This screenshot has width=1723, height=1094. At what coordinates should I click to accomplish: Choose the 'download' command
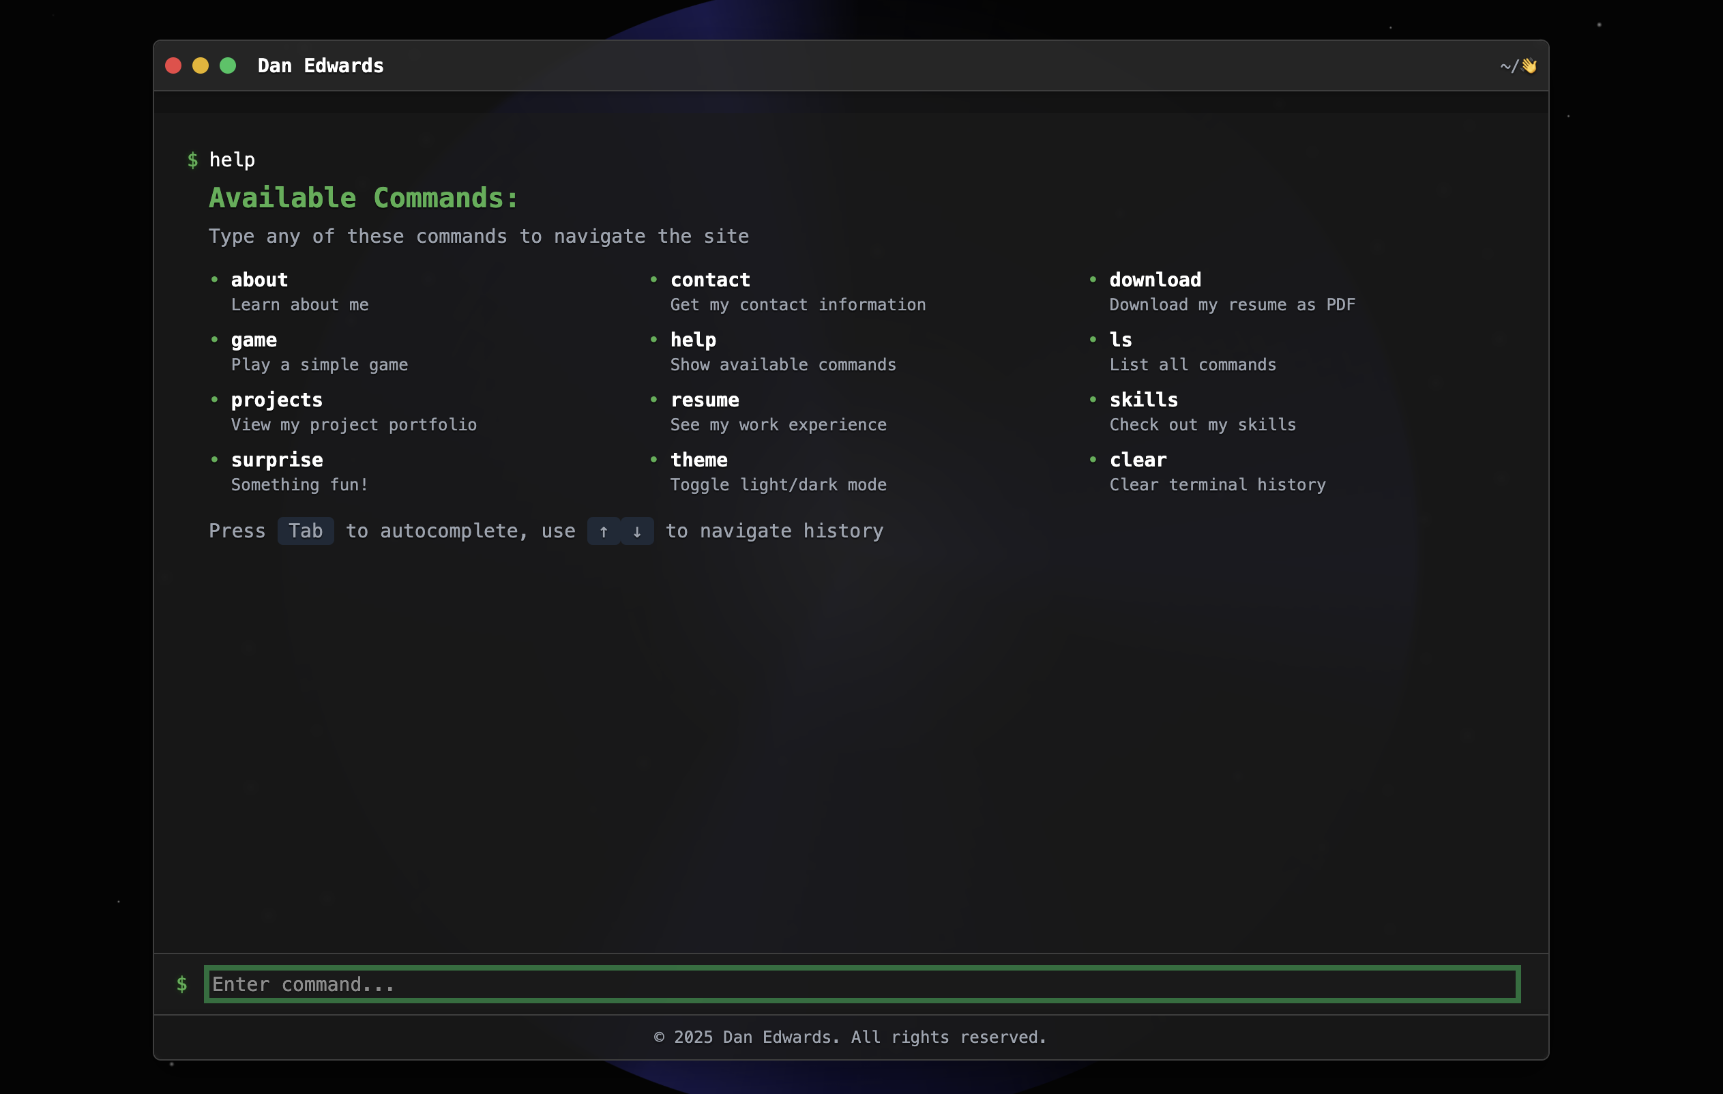(x=1155, y=280)
